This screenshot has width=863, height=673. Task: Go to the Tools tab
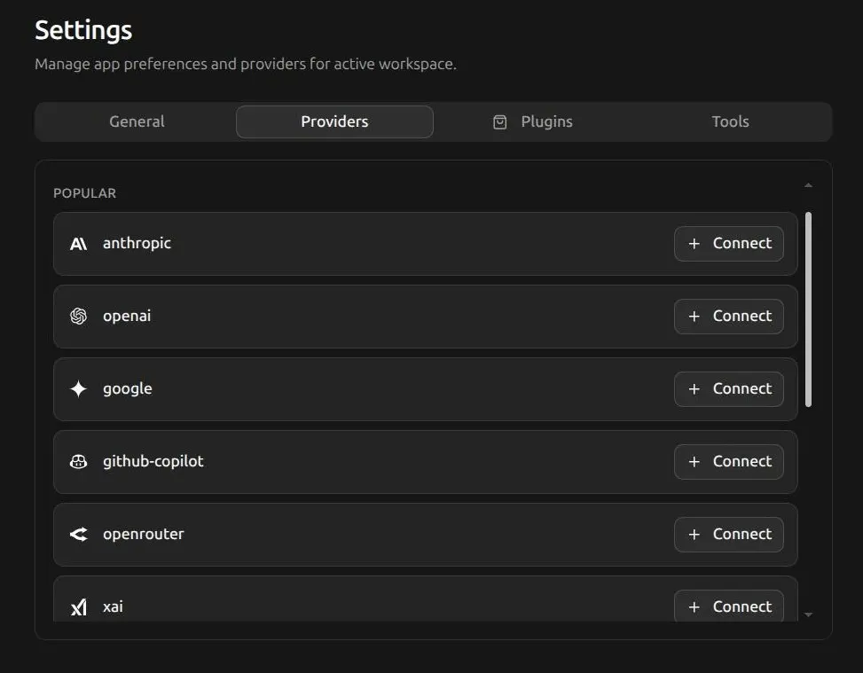(x=730, y=121)
